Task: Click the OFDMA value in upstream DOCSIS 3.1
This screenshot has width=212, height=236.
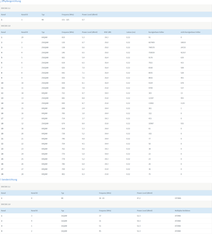Action: pyautogui.click(x=178, y=198)
